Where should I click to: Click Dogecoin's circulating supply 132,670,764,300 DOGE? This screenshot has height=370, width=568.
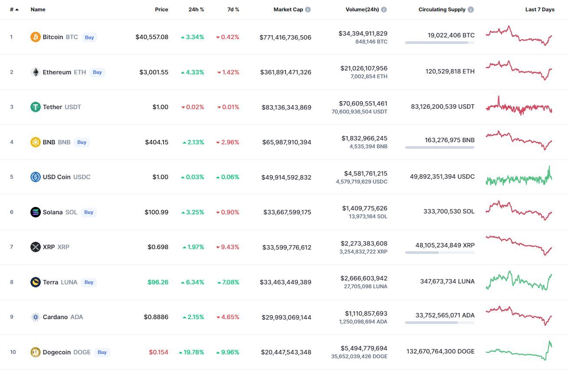[x=441, y=351]
